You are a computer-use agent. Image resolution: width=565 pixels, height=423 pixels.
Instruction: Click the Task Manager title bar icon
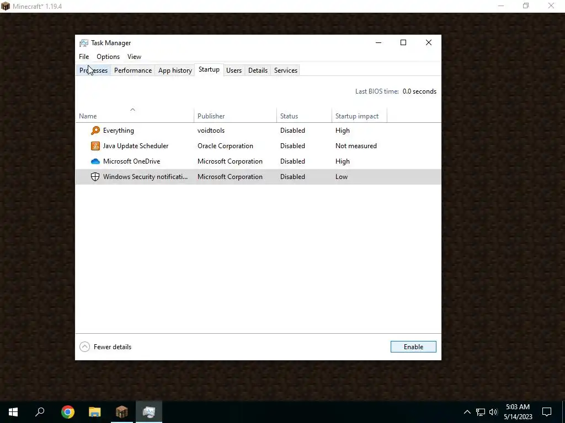tap(84, 43)
